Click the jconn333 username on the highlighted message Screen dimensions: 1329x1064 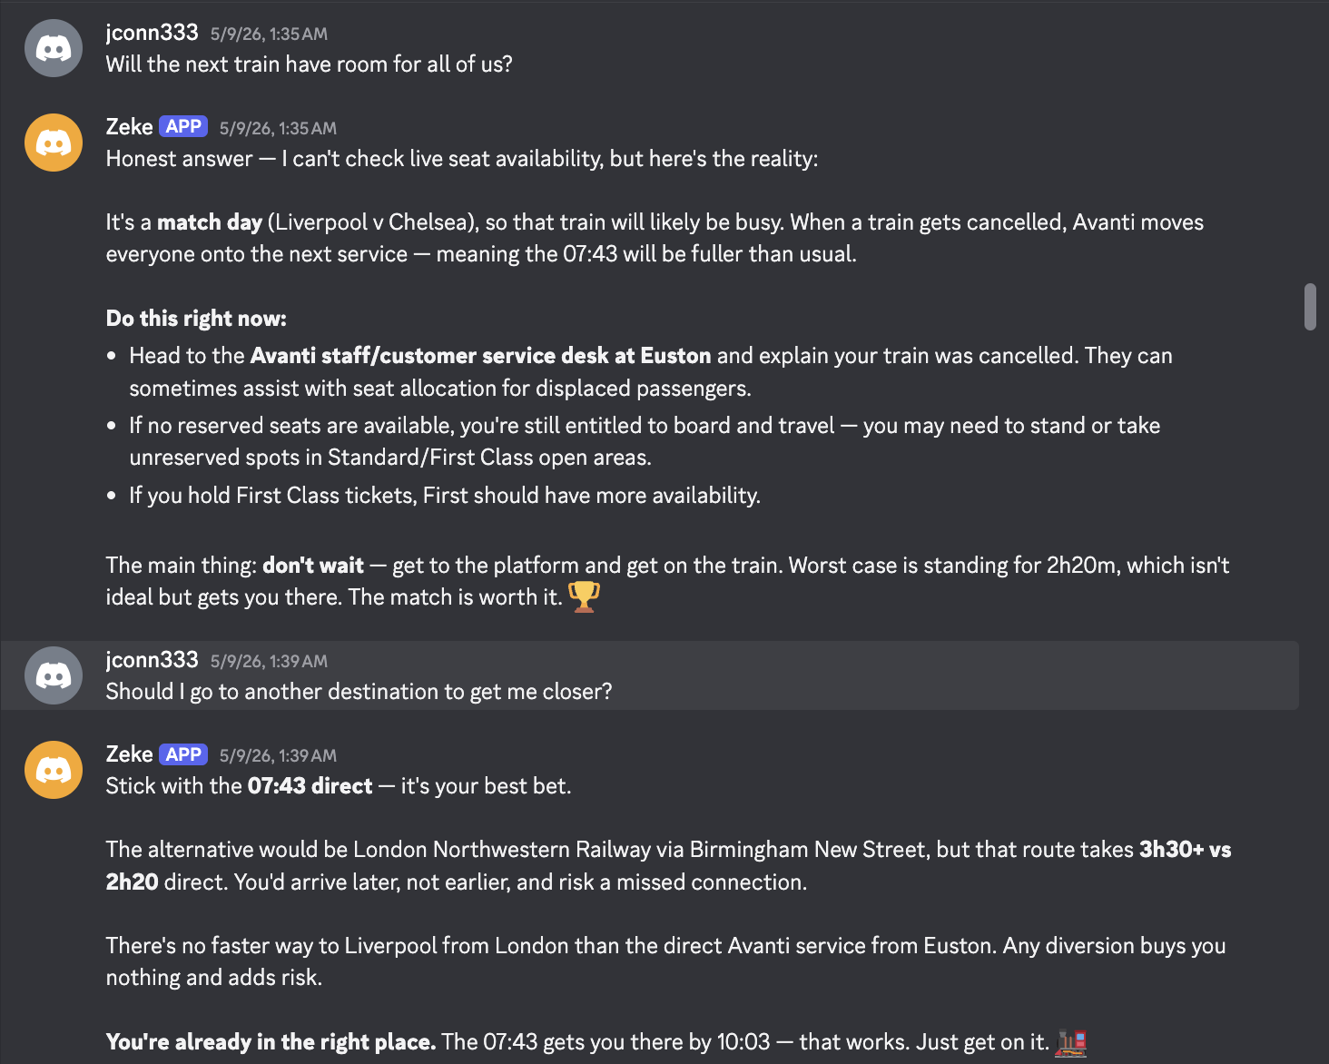(152, 660)
